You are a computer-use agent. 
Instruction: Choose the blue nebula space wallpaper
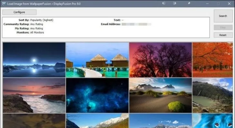pos(97,95)
